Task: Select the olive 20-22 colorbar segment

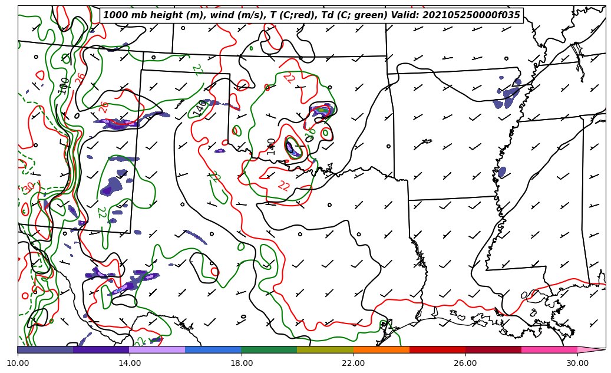Action: click(x=325, y=349)
